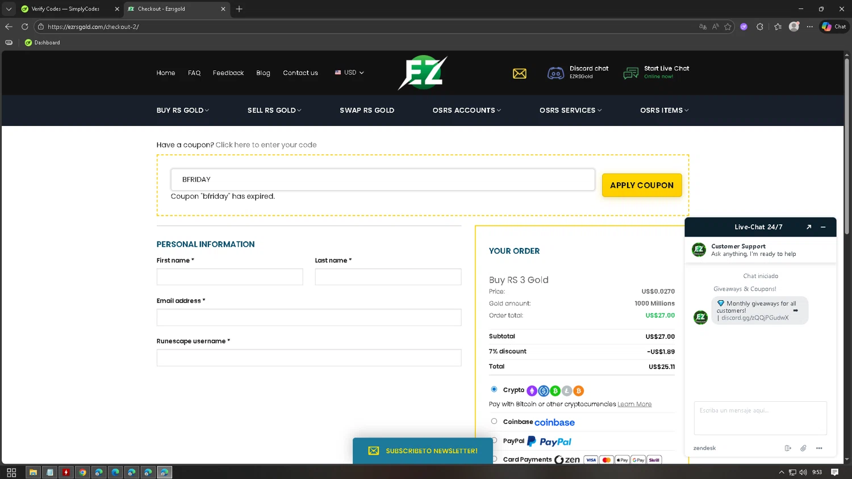Click the translate page icon in address bar
This screenshot has width=852, height=479.
point(703,27)
